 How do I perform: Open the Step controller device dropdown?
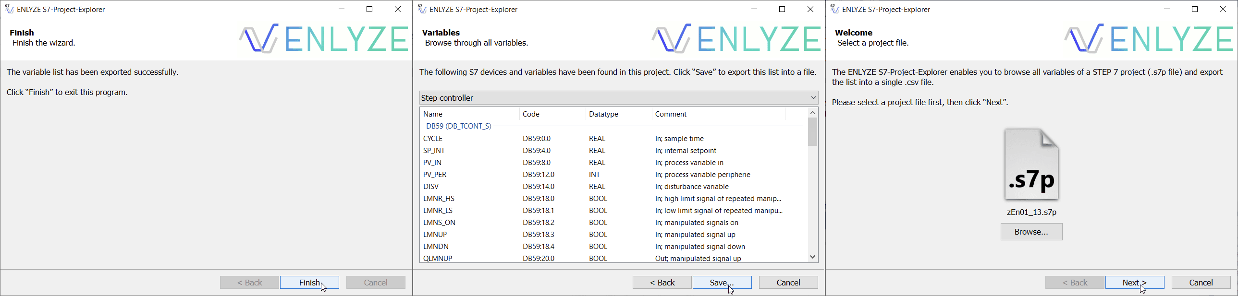click(x=618, y=98)
